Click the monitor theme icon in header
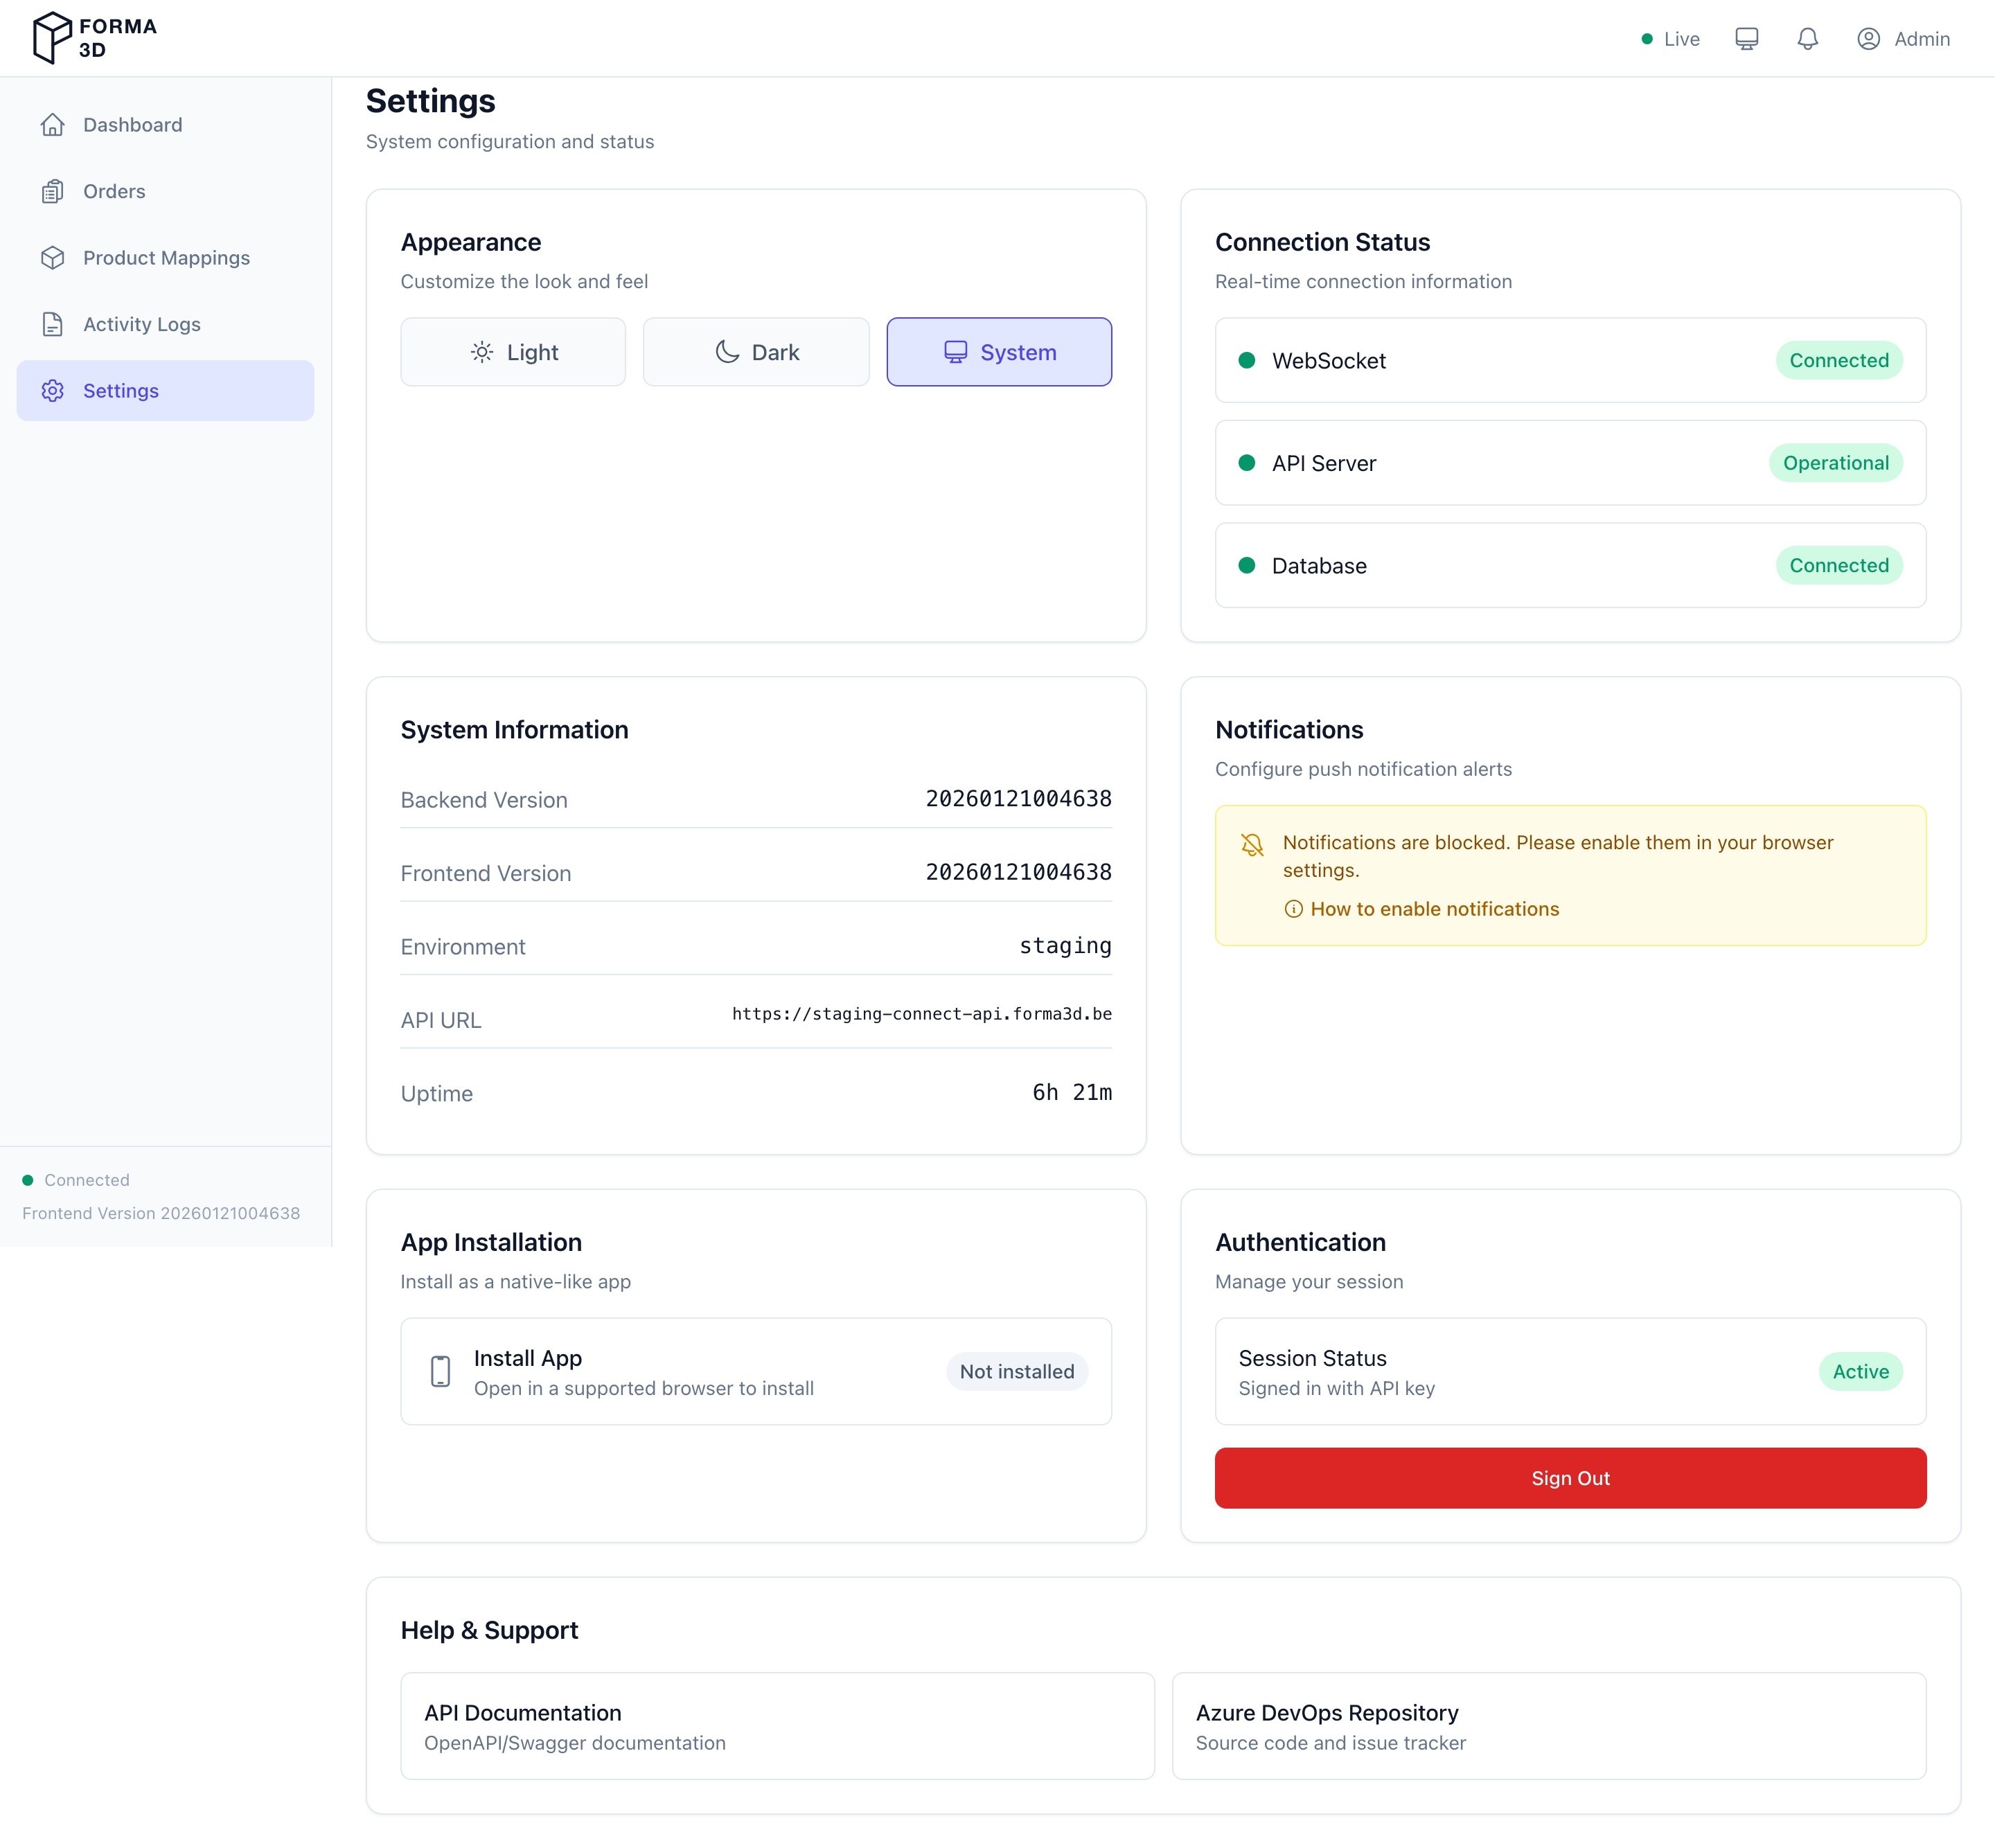This screenshot has width=1995, height=1848. [1746, 39]
